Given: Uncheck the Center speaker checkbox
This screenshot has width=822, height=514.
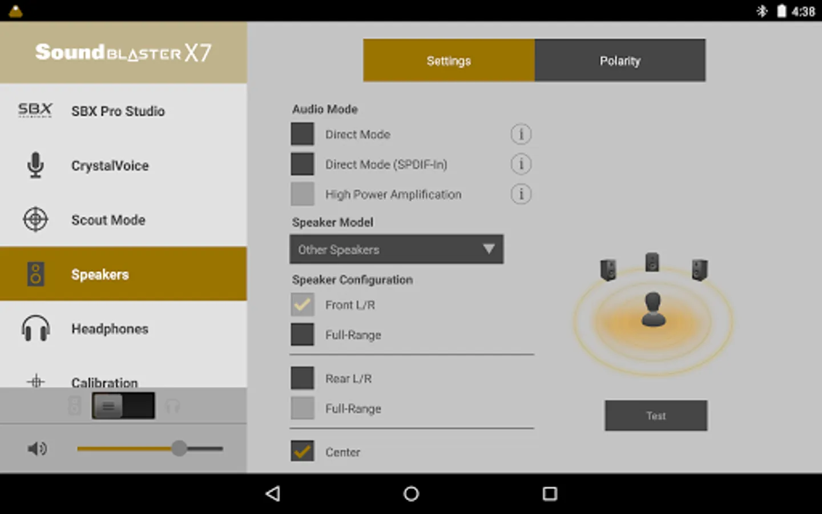Looking at the screenshot, I should tap(303, 452).
